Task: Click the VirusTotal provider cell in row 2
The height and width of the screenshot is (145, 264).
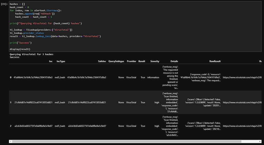Action: (131, 126)
